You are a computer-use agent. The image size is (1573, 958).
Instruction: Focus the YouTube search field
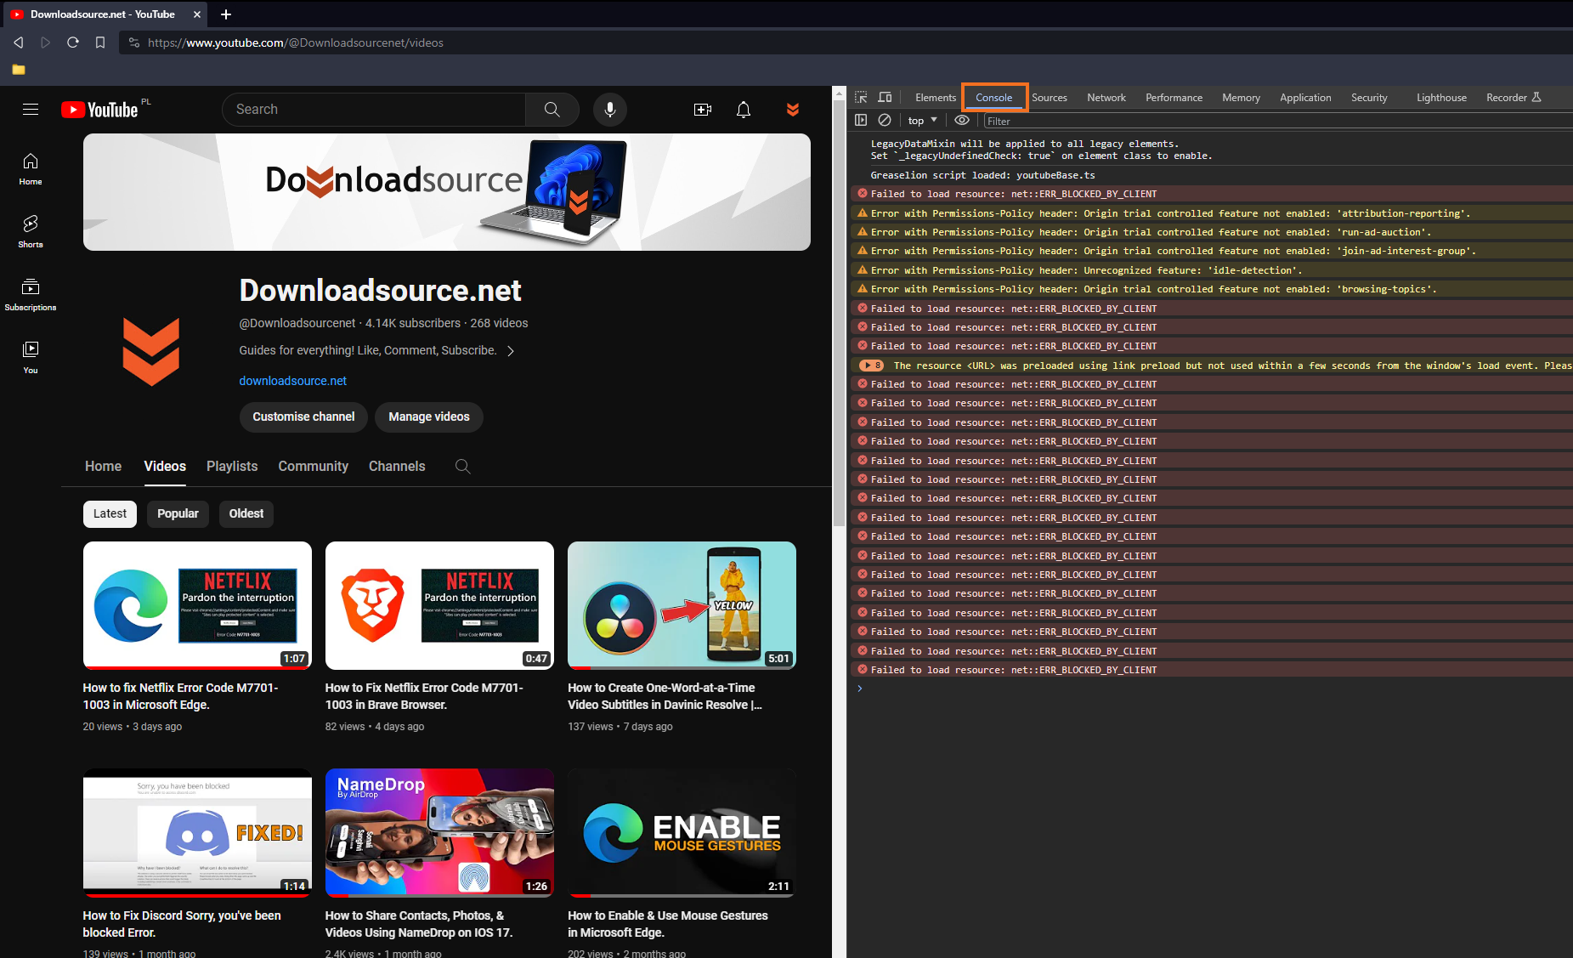374,110
